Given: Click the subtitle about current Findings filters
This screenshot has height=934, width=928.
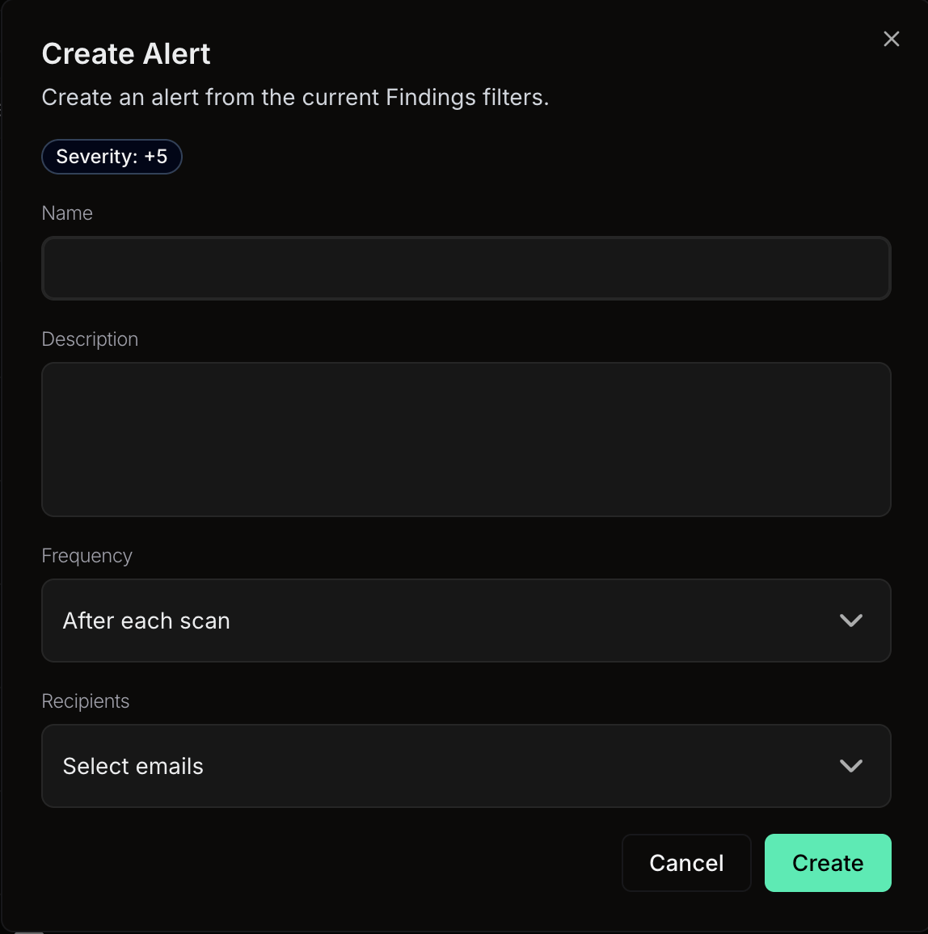Looking at the screenshot, I should (x=295, y=97).
